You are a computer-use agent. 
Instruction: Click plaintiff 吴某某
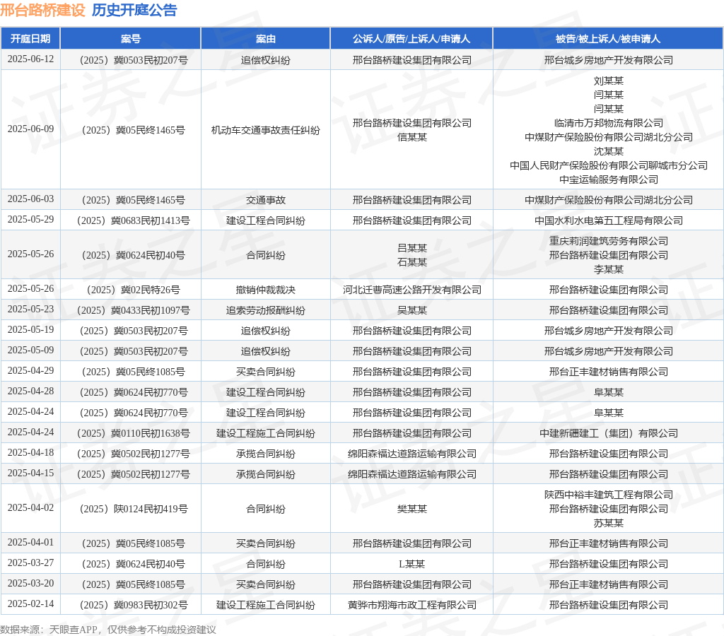point(412,310)
